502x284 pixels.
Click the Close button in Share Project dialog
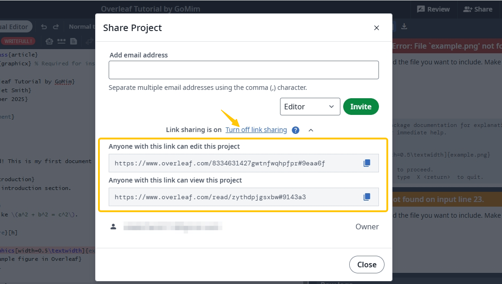click(x=366, y=265)
